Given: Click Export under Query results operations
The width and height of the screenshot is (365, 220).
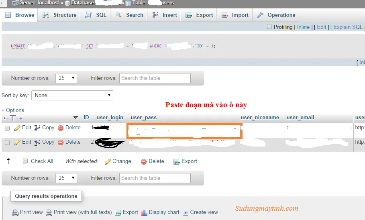Looking at the screenshot, I should tap(126, 212).
